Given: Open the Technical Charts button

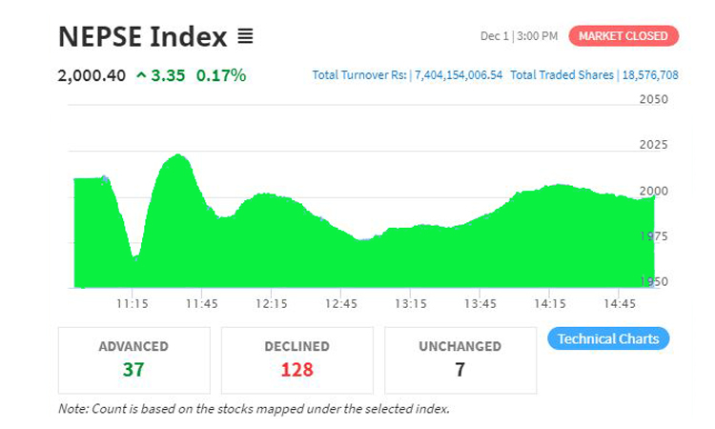Looking at the screenshot, I should pos(608,338).
